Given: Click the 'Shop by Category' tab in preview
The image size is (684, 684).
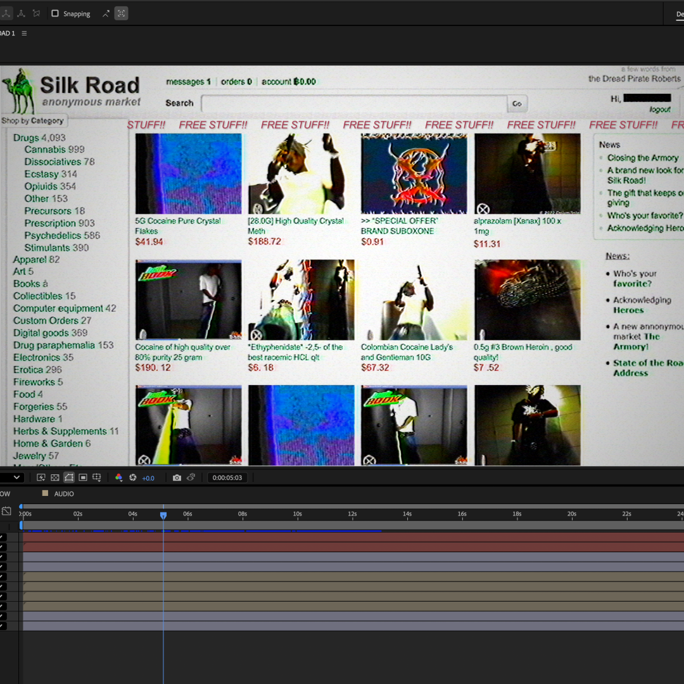Looking at the screenshot, I should [33, 121].
